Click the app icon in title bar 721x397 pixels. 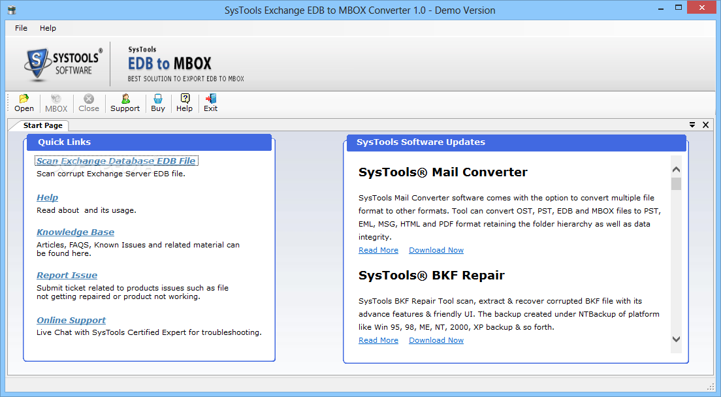click(12, 10)
